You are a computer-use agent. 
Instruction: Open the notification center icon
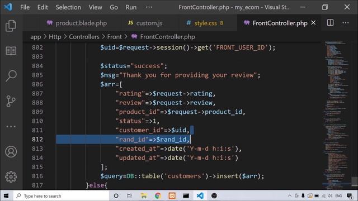350,196
